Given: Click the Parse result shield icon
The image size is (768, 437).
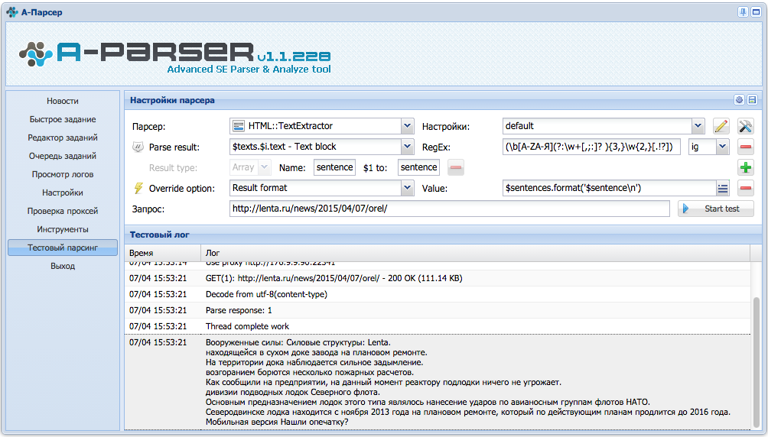Looking at the screenshot, I should coord(138,147).
